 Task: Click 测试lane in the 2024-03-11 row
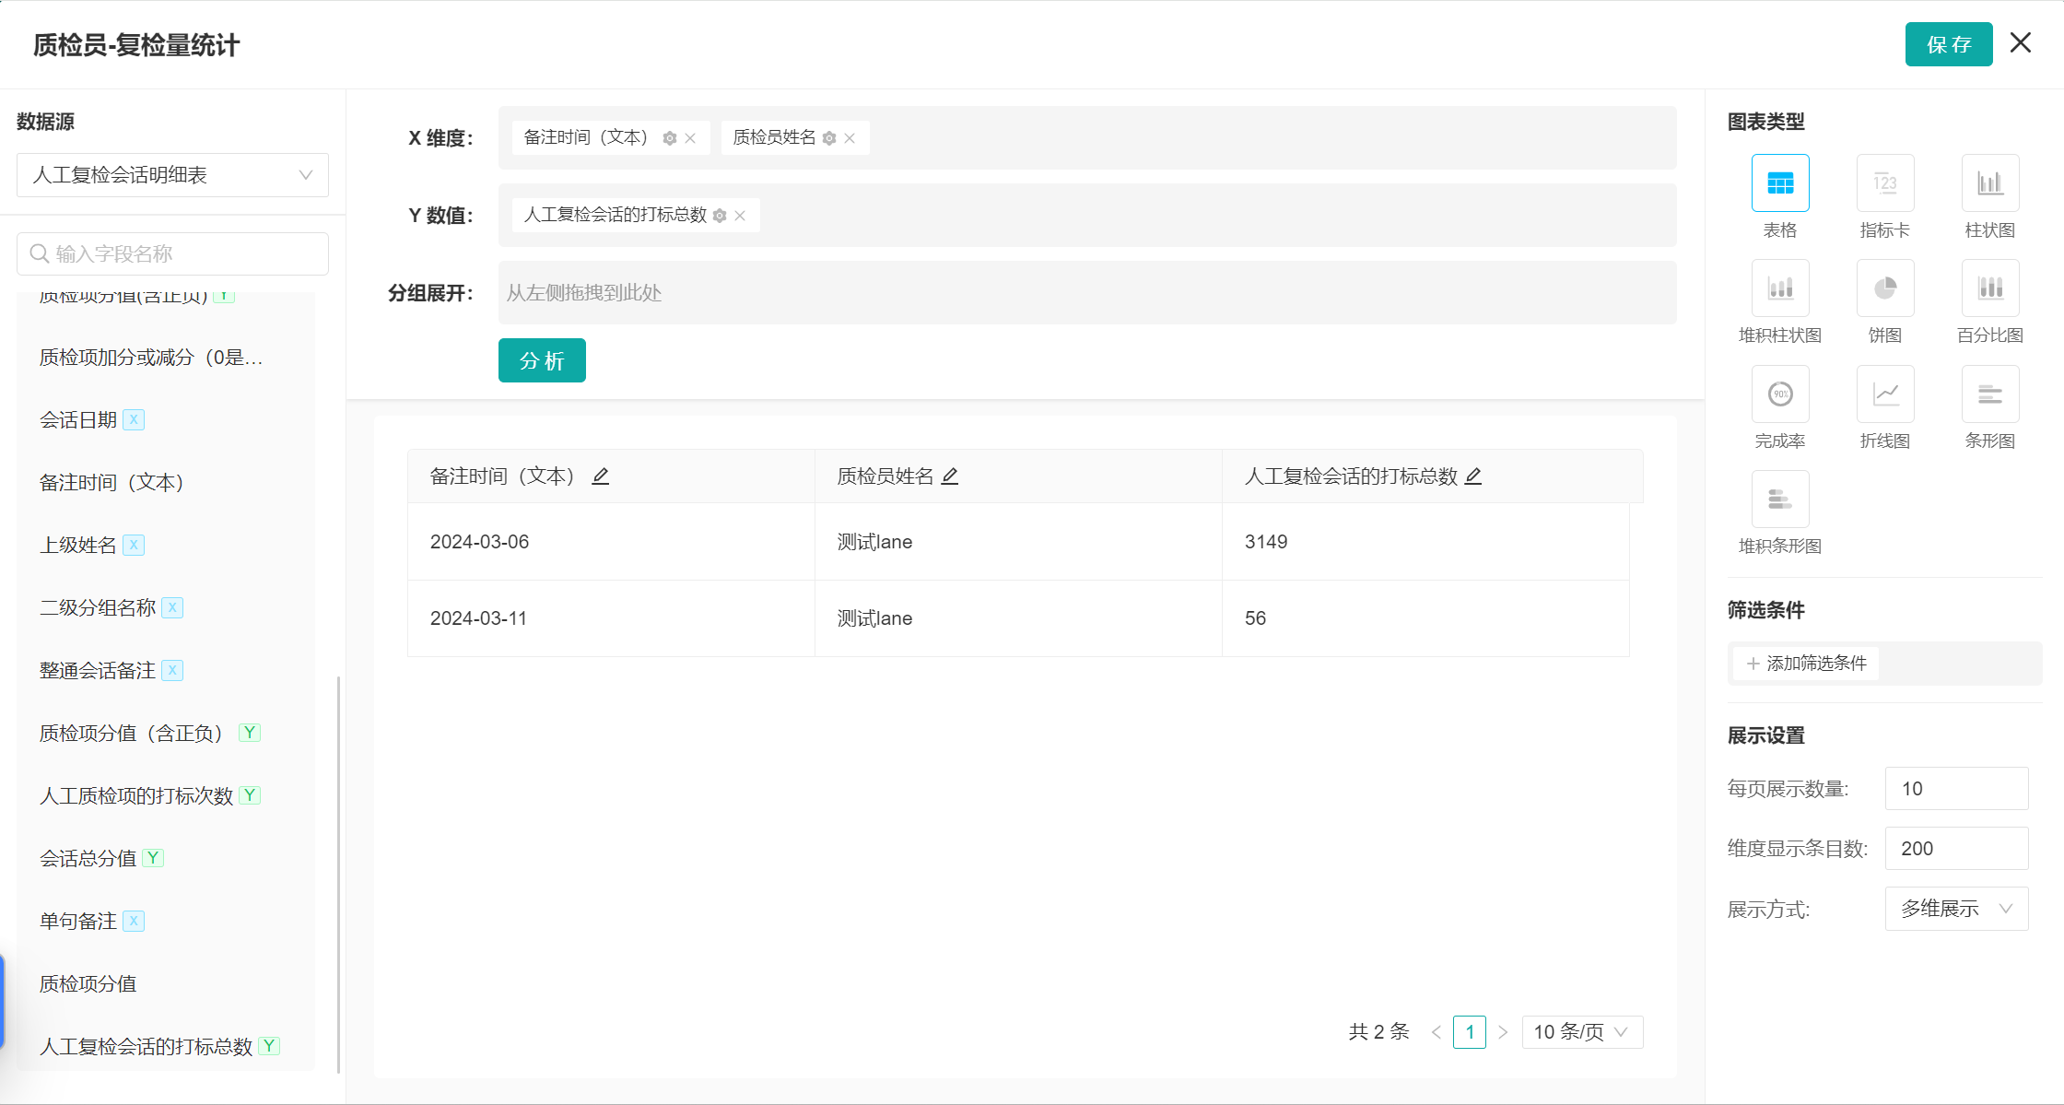click(874, 618)
